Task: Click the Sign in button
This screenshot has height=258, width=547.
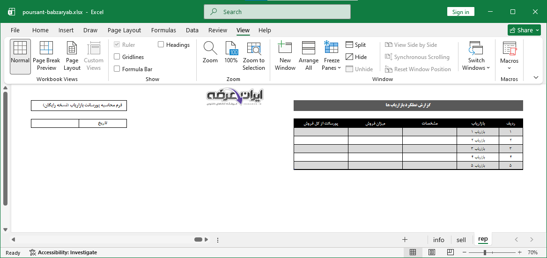Action: pos(460,12)
